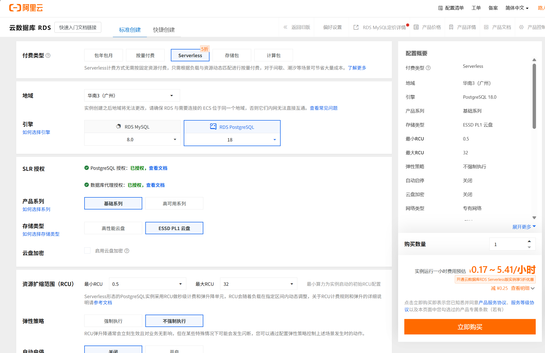
Task: Select ESSD PL1 云盘 storage type
Action: coord(174,228)
